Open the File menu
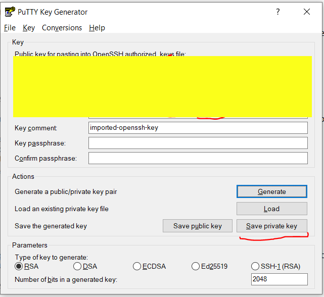The height and width of the screenshot is (297, 324). coord(10,28)
